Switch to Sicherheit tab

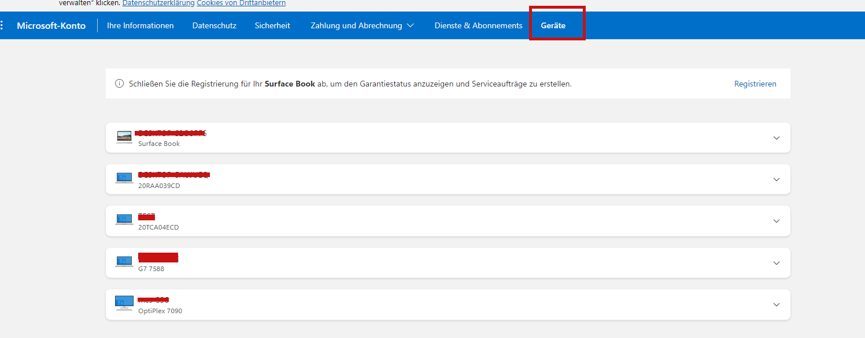coord(272,25)
